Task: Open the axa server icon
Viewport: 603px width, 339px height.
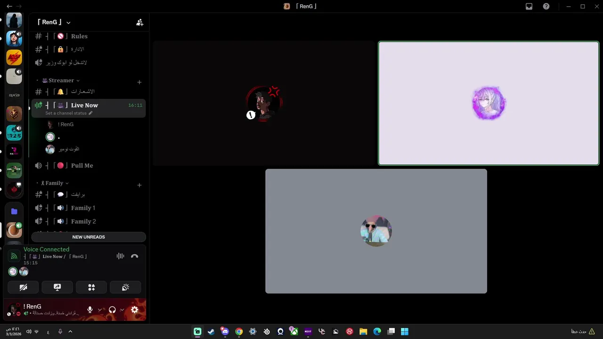Action: click(14, 95)
